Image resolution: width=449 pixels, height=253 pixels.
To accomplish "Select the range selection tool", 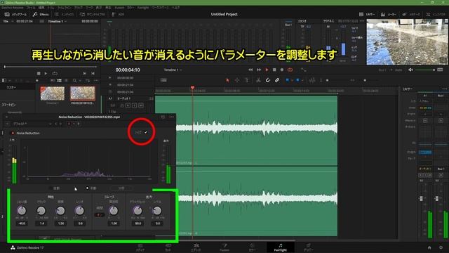I will coord(237,80).
